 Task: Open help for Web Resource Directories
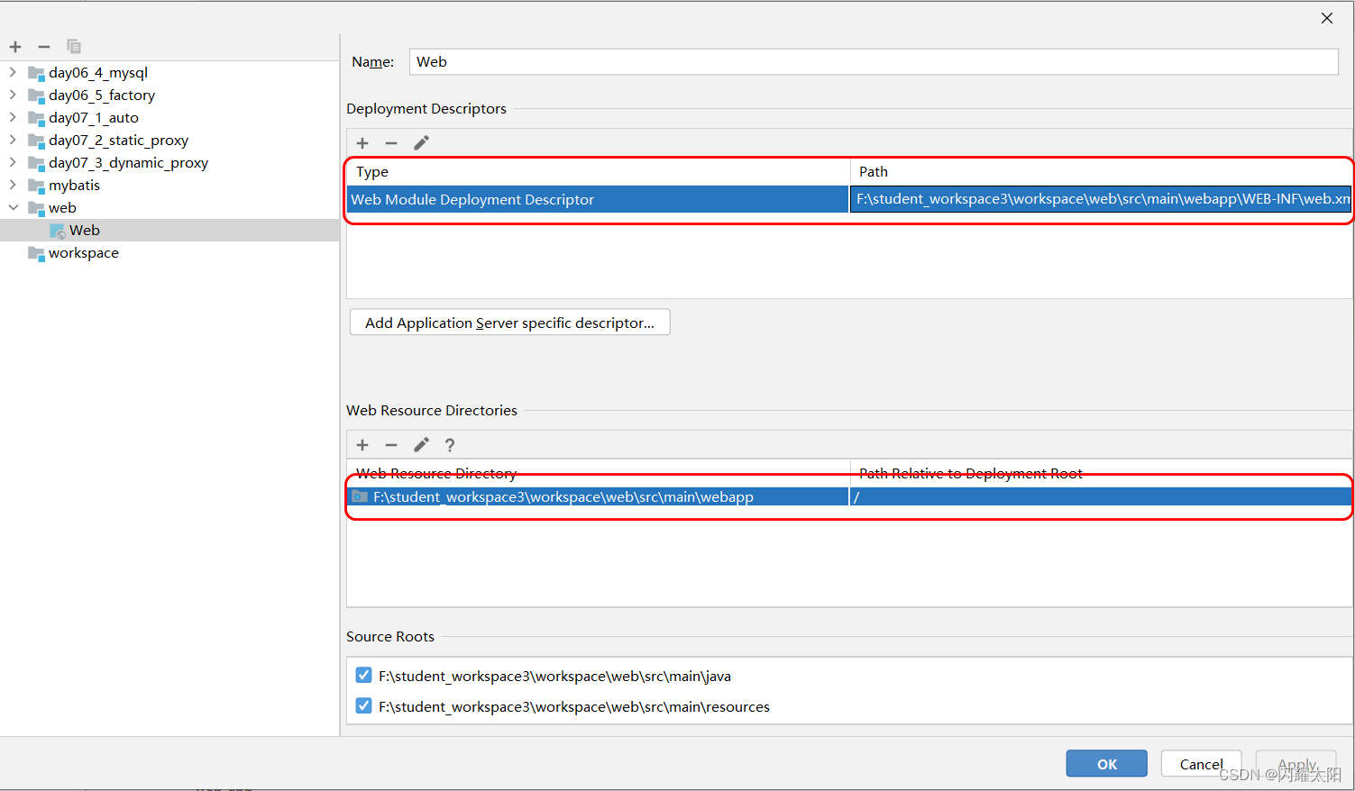(450, 445)
